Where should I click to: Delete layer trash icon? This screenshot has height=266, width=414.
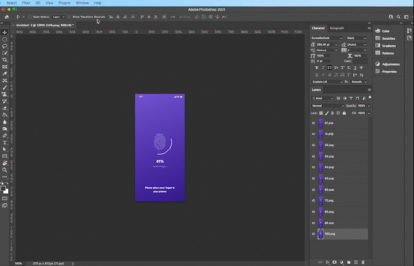[x=363, y=262]
